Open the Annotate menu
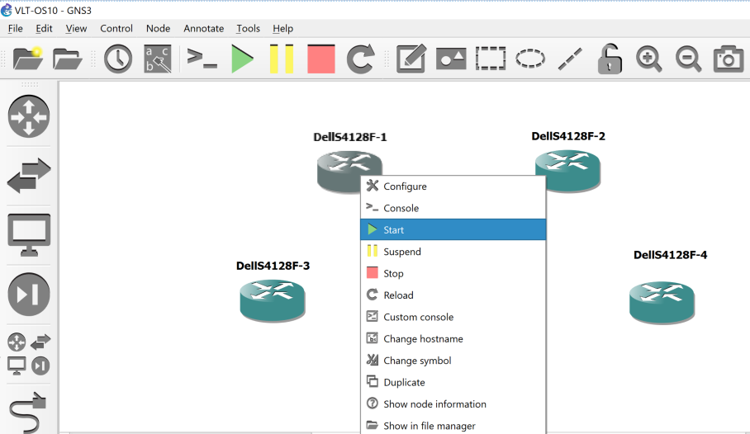This screenshot has height=434, width=750. (204, 29)
